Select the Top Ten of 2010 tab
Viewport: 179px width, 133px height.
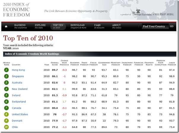coord(58,26)
